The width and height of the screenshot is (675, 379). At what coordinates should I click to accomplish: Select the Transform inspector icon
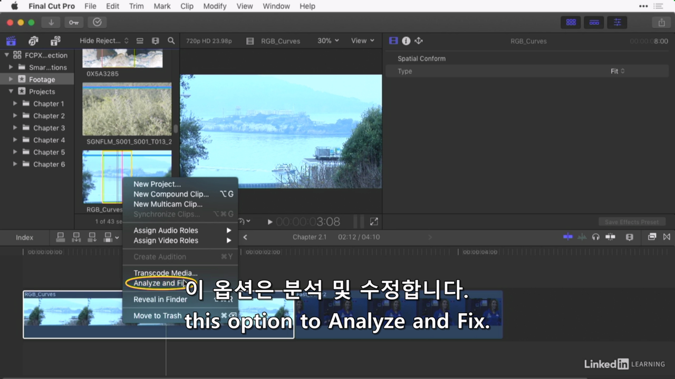(x=419, y=41)
